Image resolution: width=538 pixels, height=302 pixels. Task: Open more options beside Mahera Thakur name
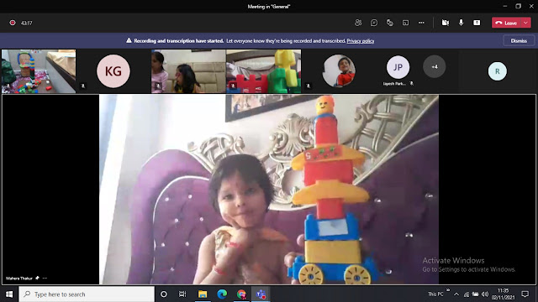(x=45, y=278)
